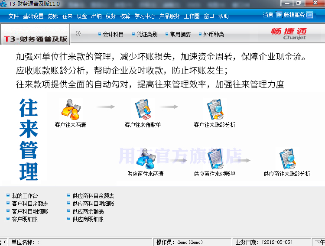Open the 往来 menu

pyautogui.click(x=67, y=16)
